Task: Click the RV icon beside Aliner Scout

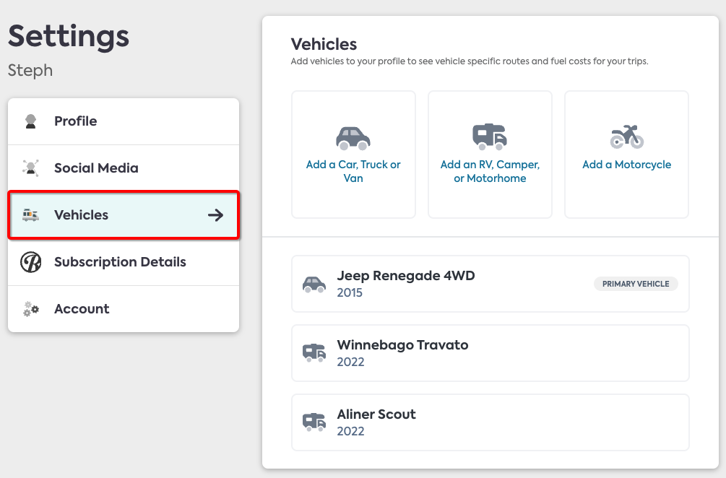Action: click(314, 422)
